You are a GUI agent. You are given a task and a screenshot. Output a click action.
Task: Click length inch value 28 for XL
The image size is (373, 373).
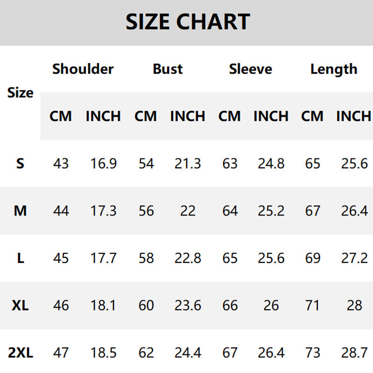354,305
